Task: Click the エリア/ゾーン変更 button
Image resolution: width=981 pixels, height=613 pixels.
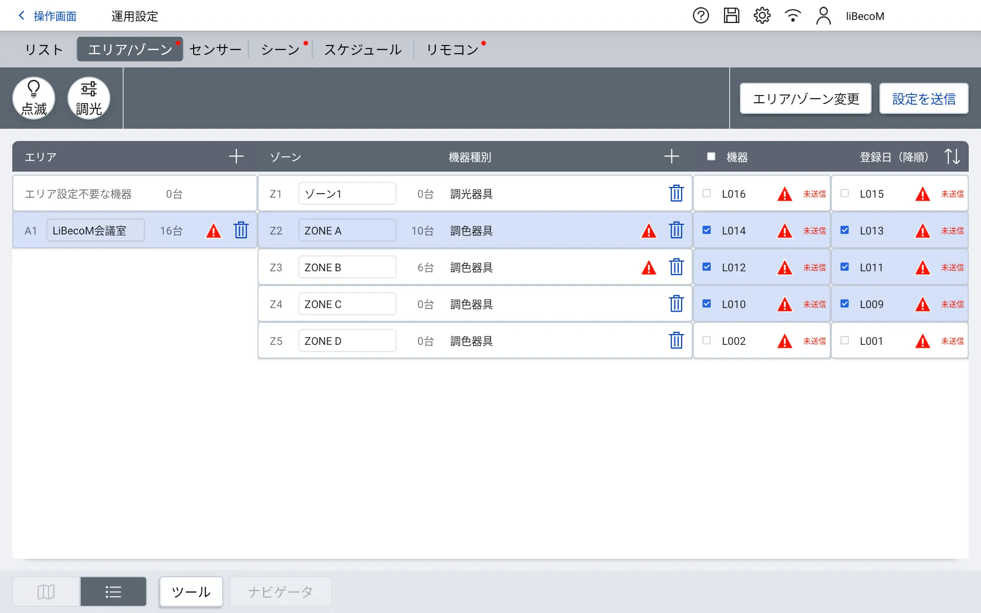Action: [x=805, y=99]
